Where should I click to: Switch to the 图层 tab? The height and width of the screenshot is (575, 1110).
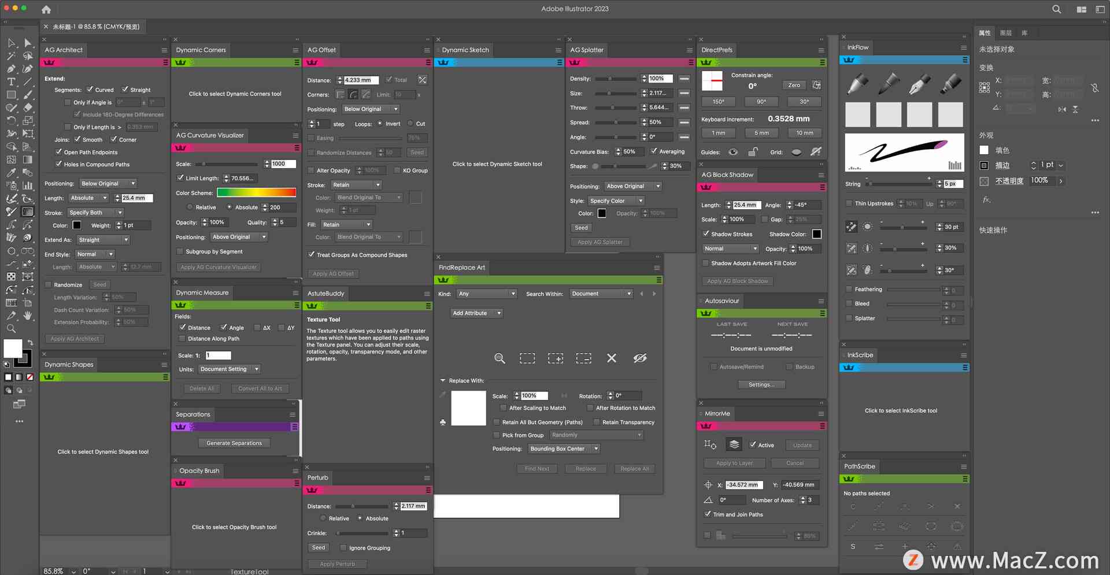coord(1005,33)
